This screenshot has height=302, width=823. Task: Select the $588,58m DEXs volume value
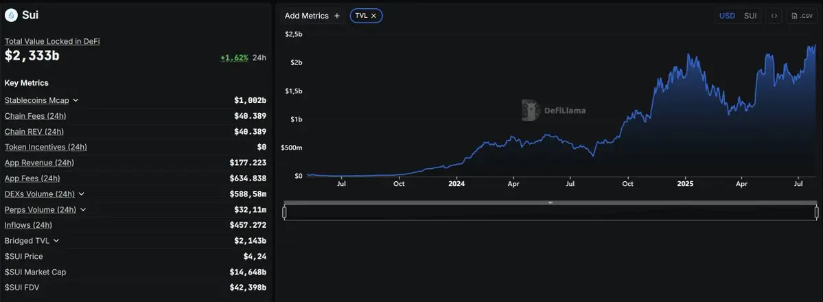[x=248, y=194]
